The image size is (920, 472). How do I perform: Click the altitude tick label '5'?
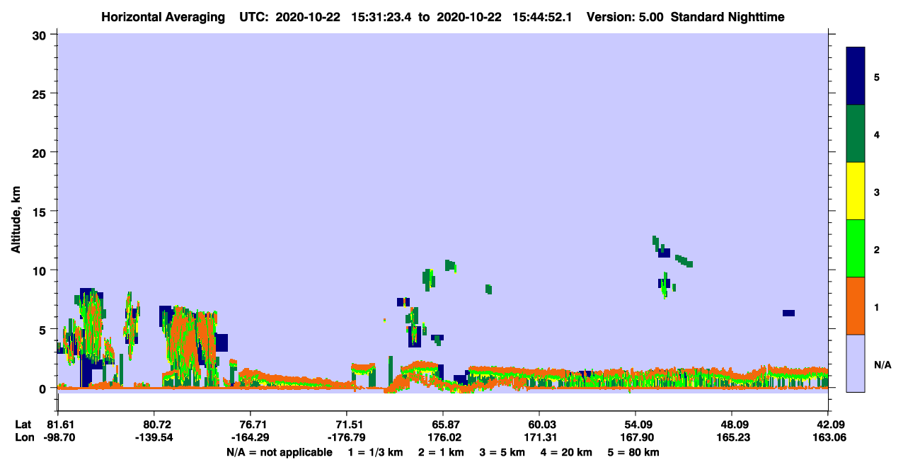coord(44,329)
